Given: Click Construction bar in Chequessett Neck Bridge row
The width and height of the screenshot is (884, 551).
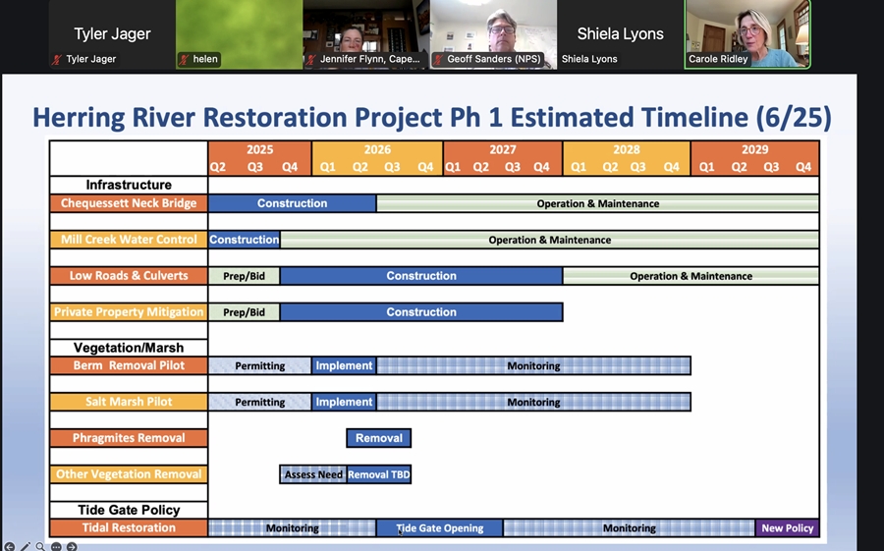Looking at the screenshot, I should (292, 203).
